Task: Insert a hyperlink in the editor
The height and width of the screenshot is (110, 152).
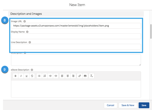Action: point(80,76)
